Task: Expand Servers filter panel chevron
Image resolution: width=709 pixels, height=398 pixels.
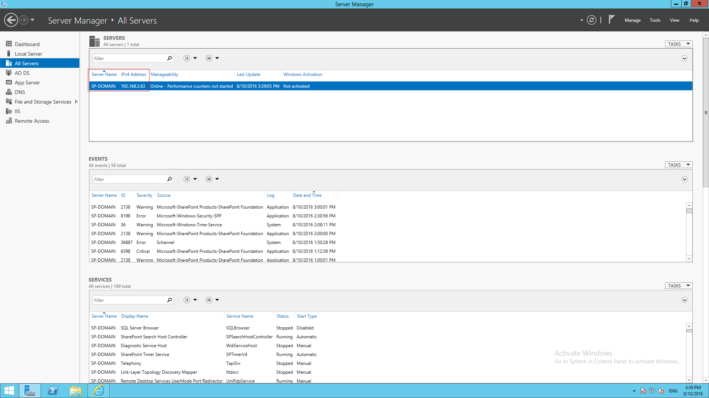Action: [x=684, y=58]
